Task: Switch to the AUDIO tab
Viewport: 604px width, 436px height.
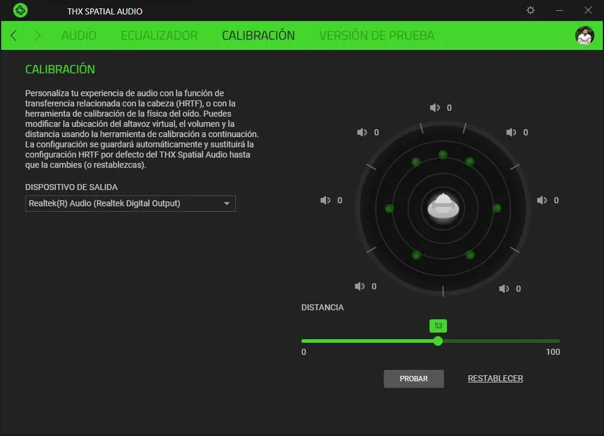Action: click(x=79, y=35)
